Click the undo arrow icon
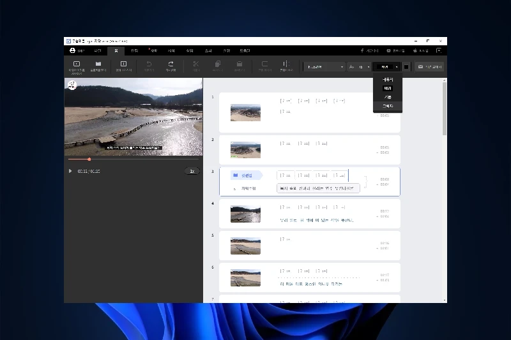This screenshot has height=340, width=511. click(149, 64)
